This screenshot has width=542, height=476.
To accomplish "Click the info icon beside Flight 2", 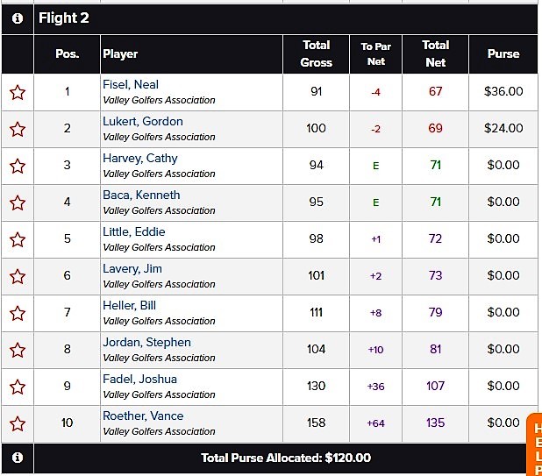I will (x=18, y=18).
